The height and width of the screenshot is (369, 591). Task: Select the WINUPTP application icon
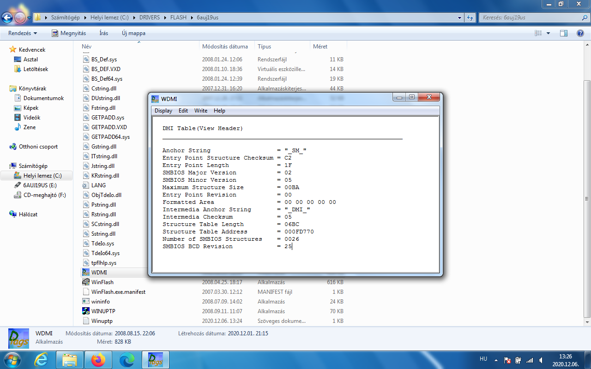86,311
